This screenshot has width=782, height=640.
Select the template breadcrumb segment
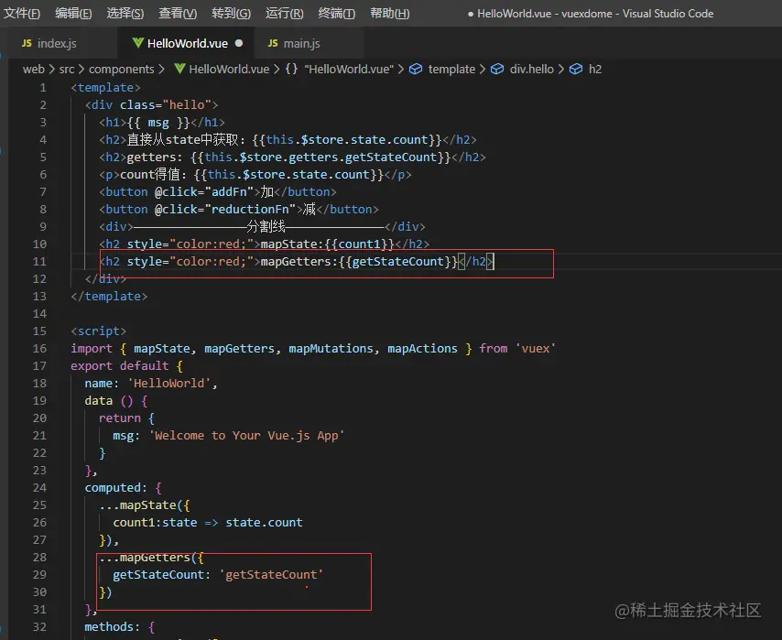451,69
